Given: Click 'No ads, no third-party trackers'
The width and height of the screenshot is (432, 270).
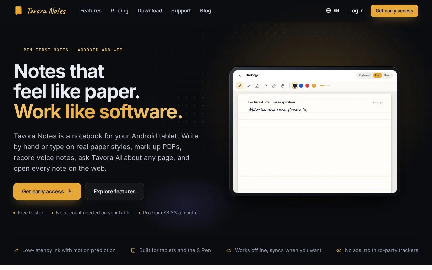Looking at the screenshot, I should tap(382, 250).
